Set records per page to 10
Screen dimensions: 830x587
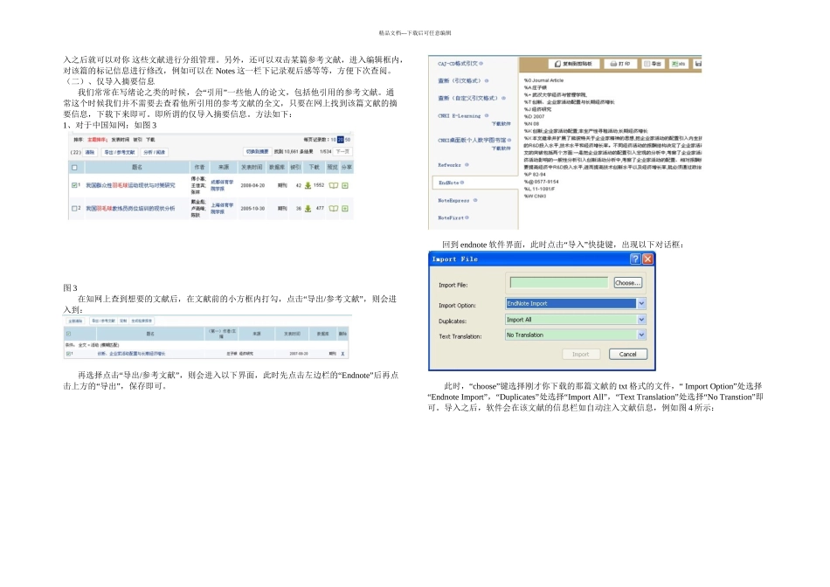(x=334, y=140)
